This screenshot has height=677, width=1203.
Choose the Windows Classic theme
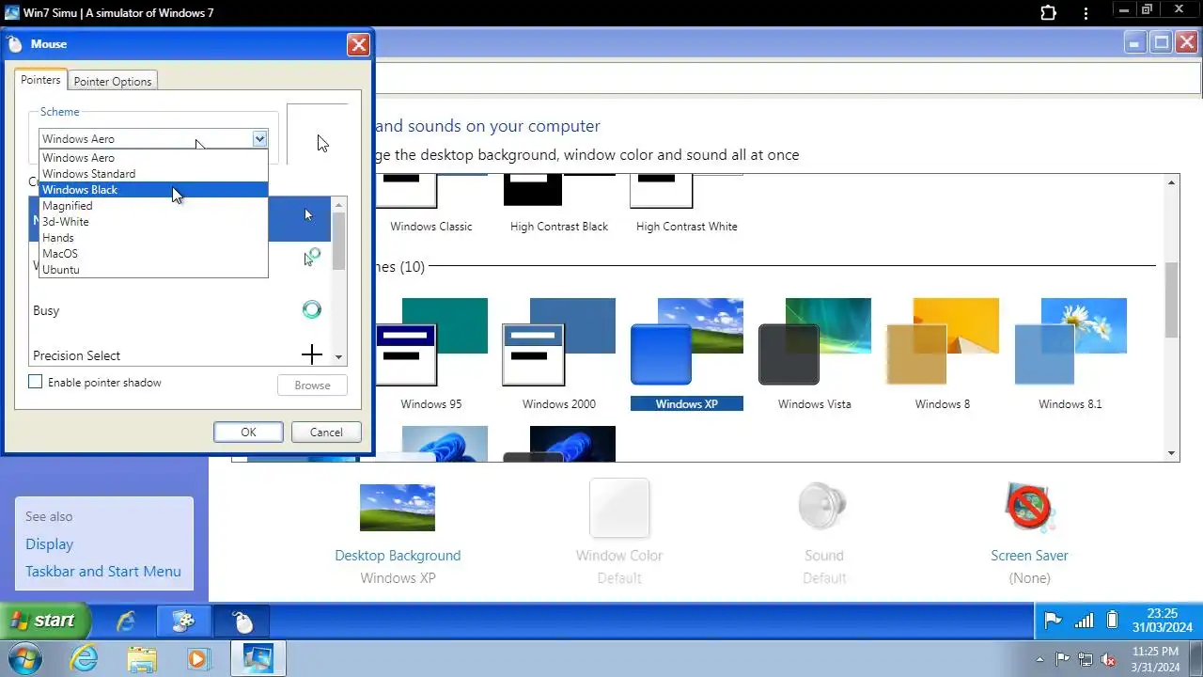coord(431,203)
